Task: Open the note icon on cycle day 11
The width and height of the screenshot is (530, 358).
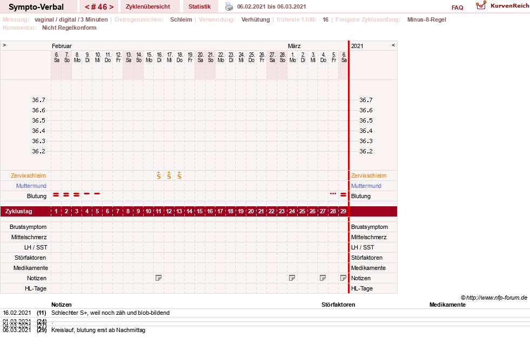Action: pyautogui.click(x=158, y=278)
